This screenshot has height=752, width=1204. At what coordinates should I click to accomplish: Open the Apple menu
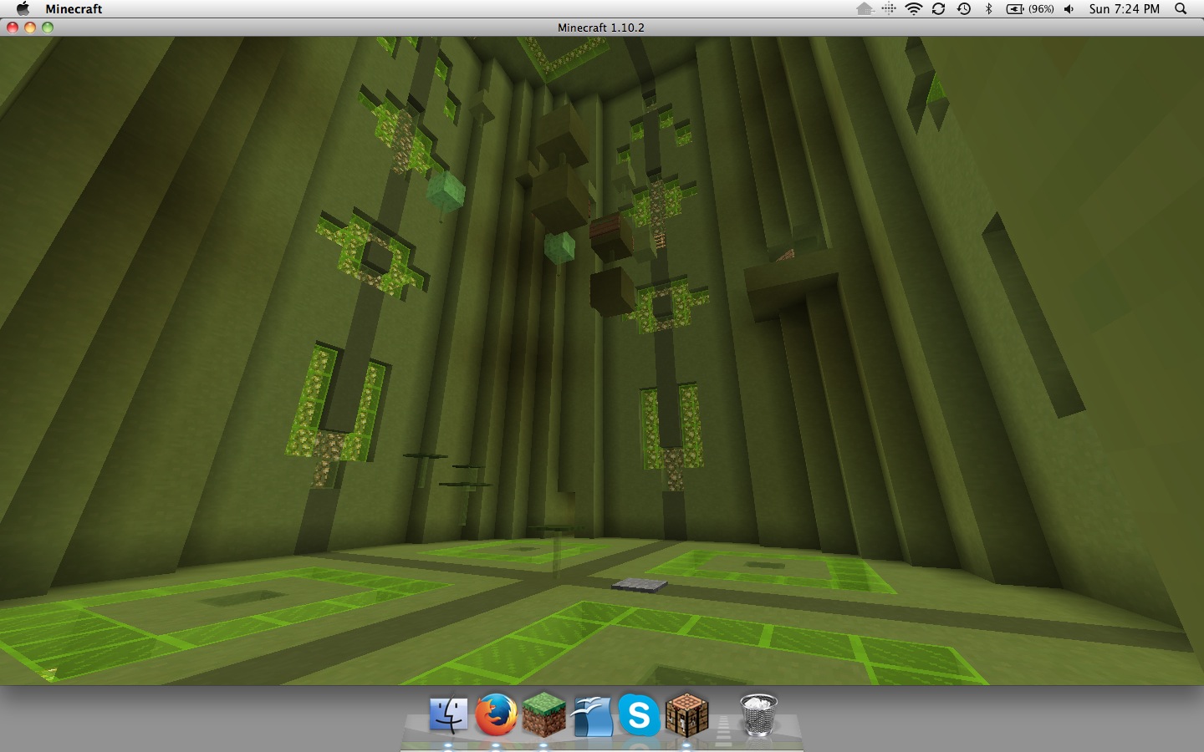[x=23, y=8]
